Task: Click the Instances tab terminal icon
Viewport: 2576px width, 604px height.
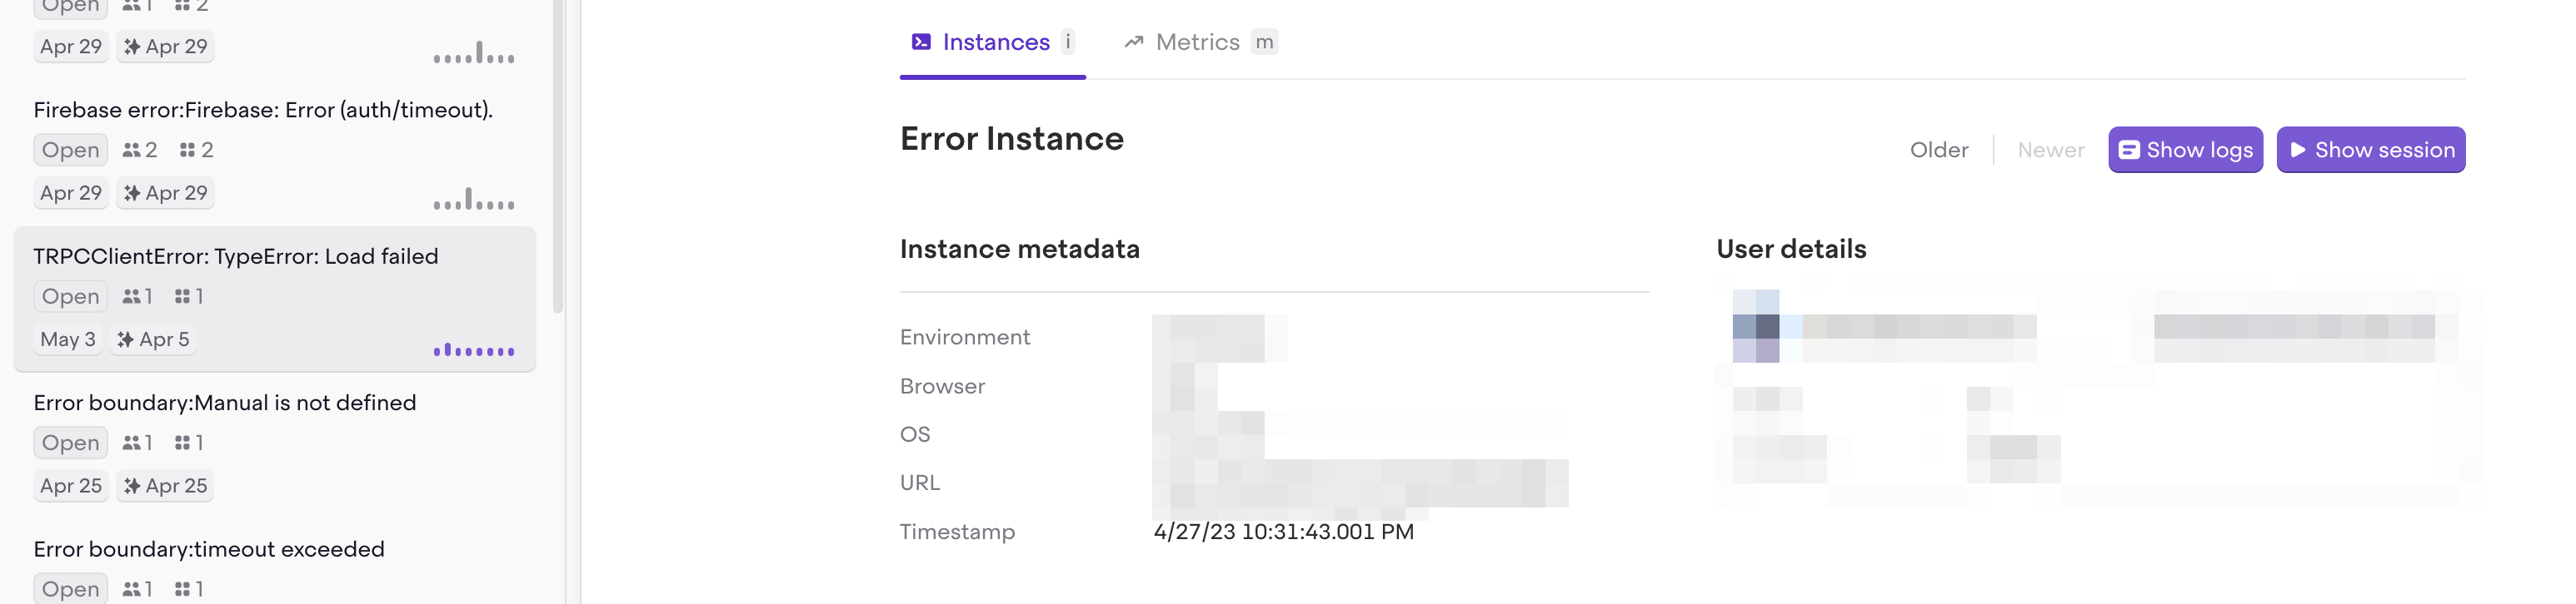Action: (921, 42)
